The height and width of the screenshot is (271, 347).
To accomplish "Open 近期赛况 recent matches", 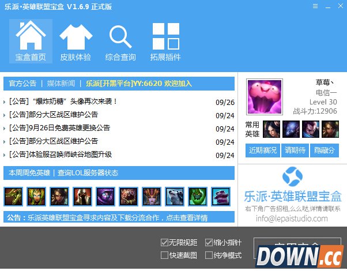I will (263, 150).
